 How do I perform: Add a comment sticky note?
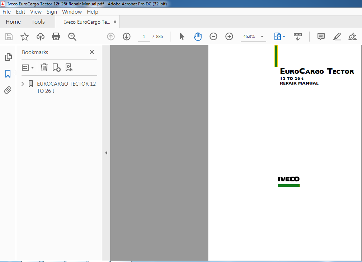pyautogui.click(x=321, y=37)
